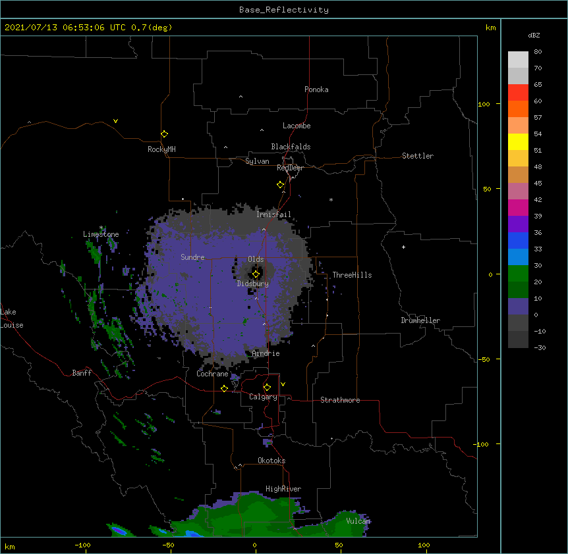Select the Sundre city label

pos(192,257)
